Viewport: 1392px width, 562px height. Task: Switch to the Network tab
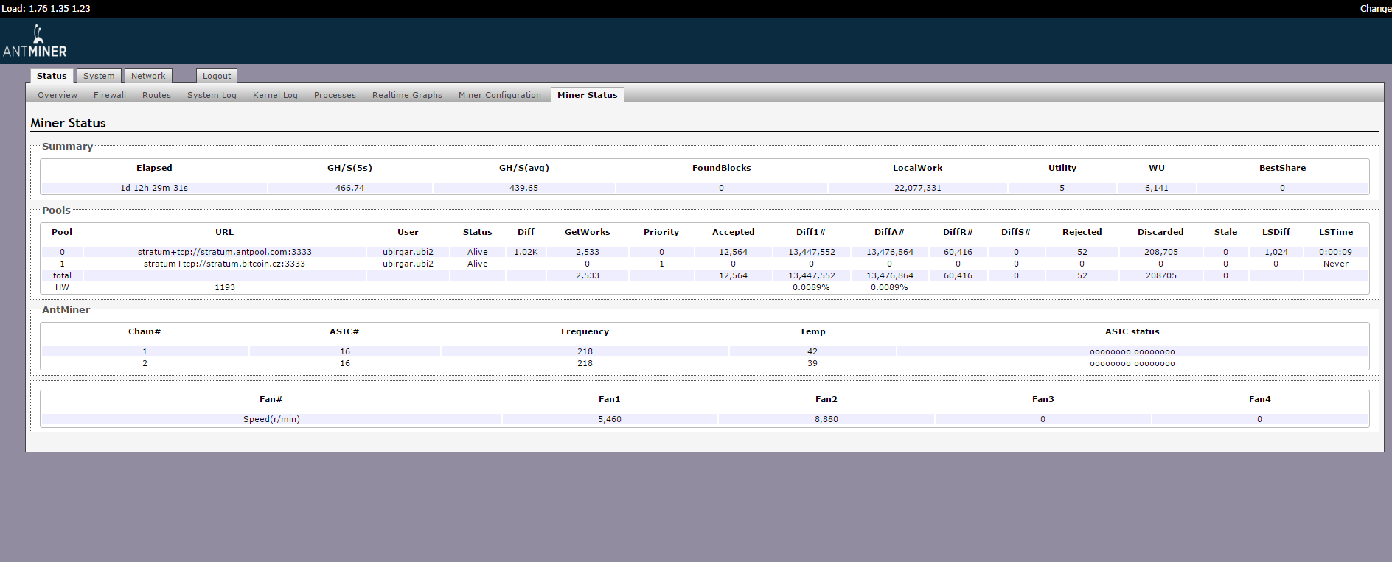tap(148, 76)
